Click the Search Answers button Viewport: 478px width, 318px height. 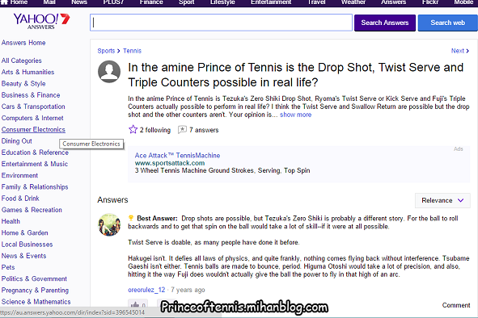click(385, 23)
